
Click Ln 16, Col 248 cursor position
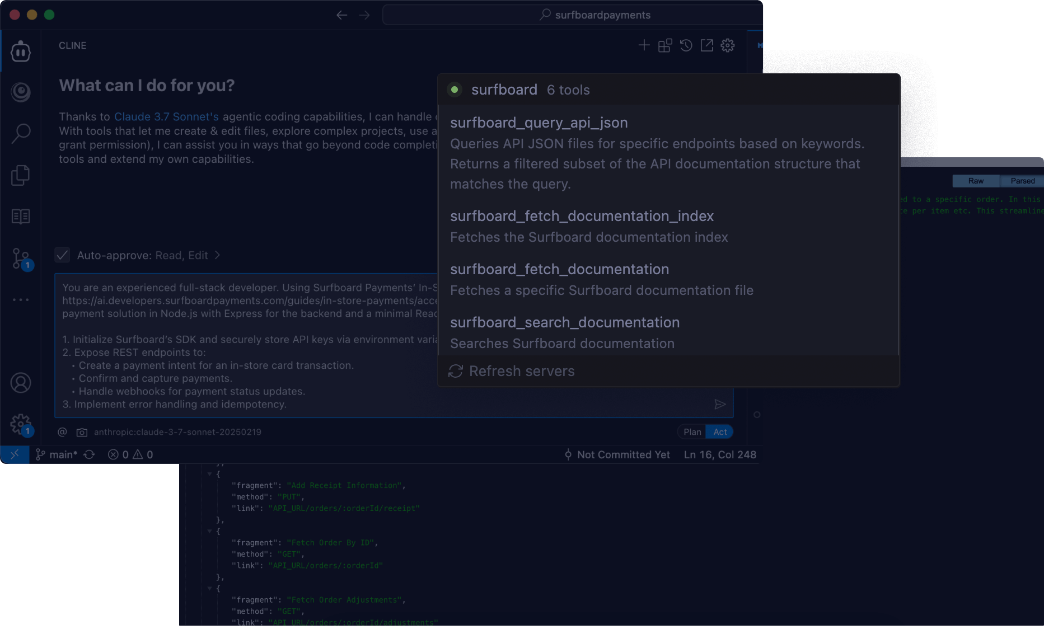(x=720, y=454)
